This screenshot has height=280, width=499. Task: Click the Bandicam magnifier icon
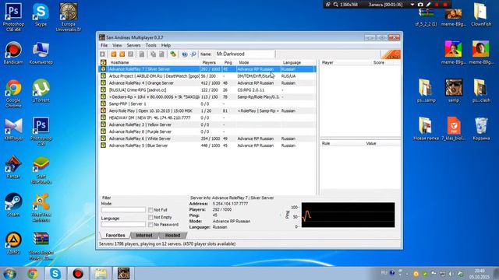click(x=336, y=5)
